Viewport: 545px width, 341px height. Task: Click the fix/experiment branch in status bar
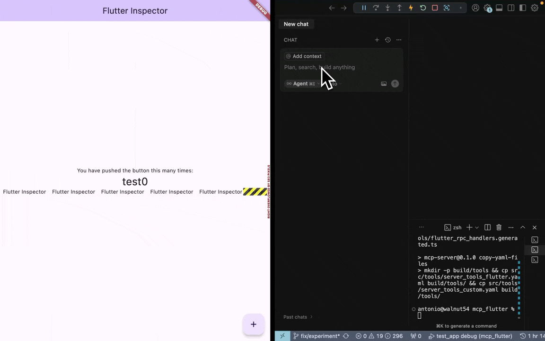[317, 336]
